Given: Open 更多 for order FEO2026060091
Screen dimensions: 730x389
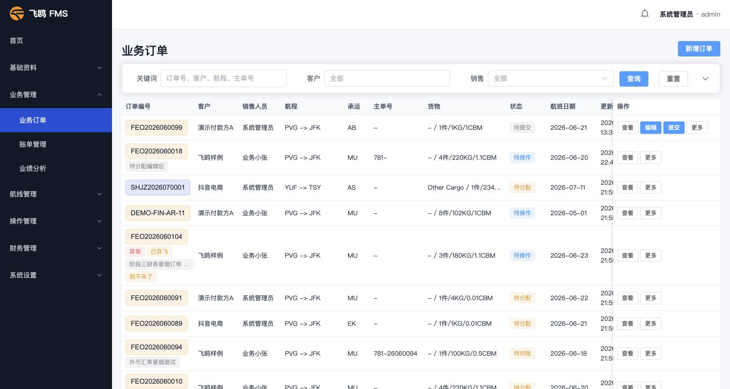Looking at the screenshot, I should [x=650, y=298].
